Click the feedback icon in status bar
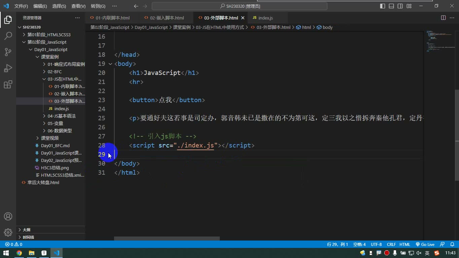459x258 pixels. (x=442, y=245)
